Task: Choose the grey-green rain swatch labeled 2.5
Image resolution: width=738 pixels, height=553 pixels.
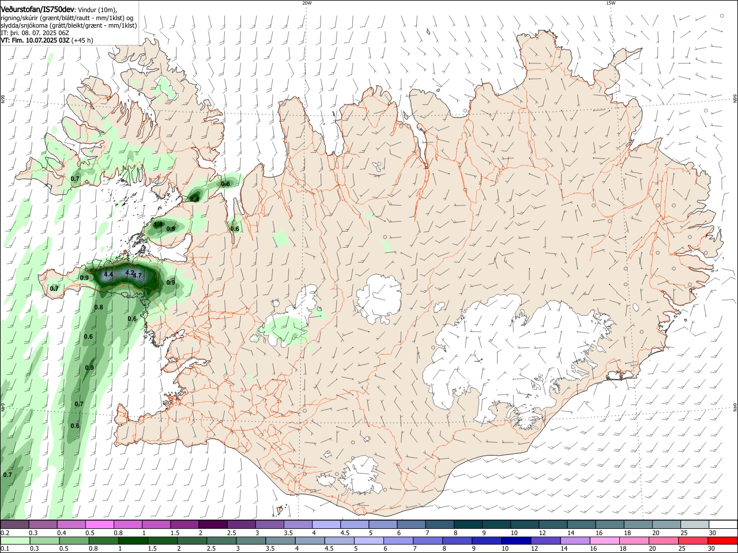Action: click(x=220, y=540)
